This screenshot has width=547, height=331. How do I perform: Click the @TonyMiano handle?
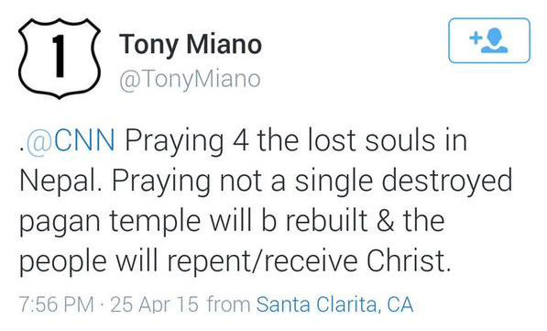[x=190, y=80]
